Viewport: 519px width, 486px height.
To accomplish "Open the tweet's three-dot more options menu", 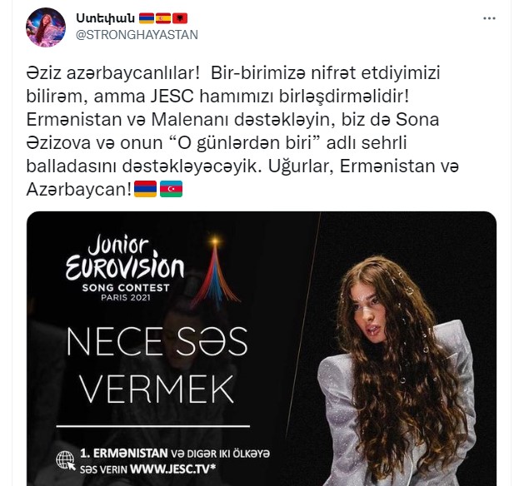I will click(489, 19).
